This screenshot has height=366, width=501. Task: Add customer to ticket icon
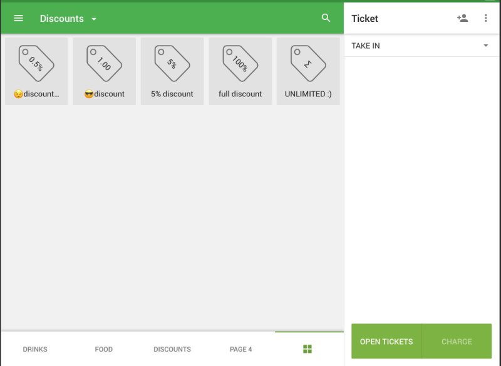tap(462, 18)
